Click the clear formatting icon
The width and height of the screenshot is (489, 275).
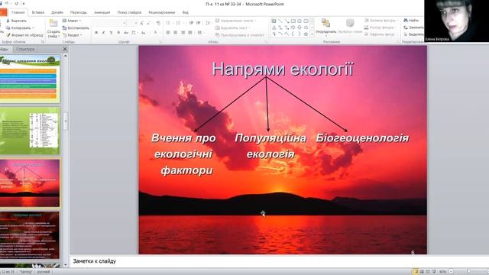158,23
